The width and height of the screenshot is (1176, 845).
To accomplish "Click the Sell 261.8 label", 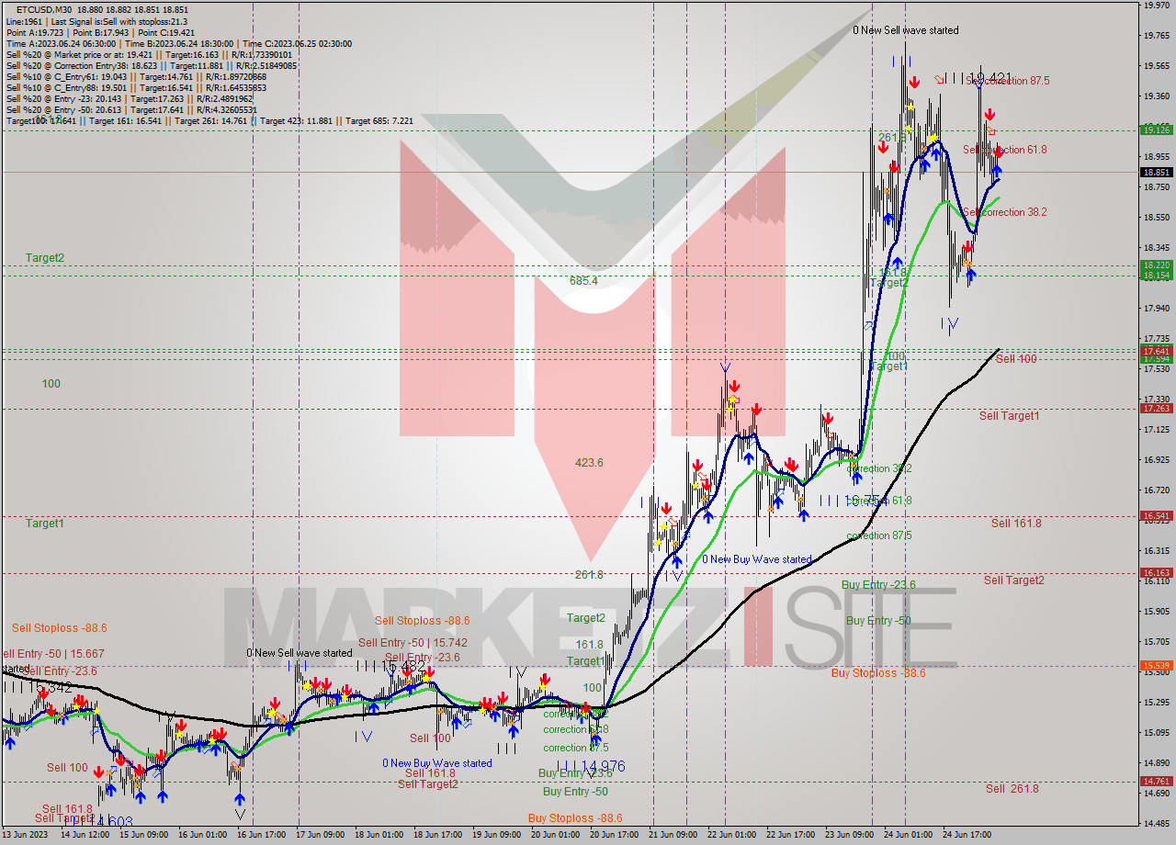I will (x=1012, y=789).
